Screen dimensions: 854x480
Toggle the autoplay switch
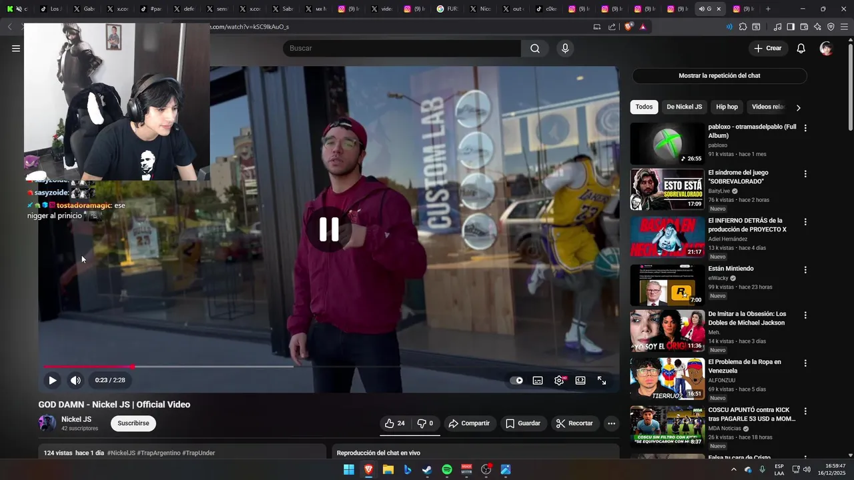pos(516,380)
